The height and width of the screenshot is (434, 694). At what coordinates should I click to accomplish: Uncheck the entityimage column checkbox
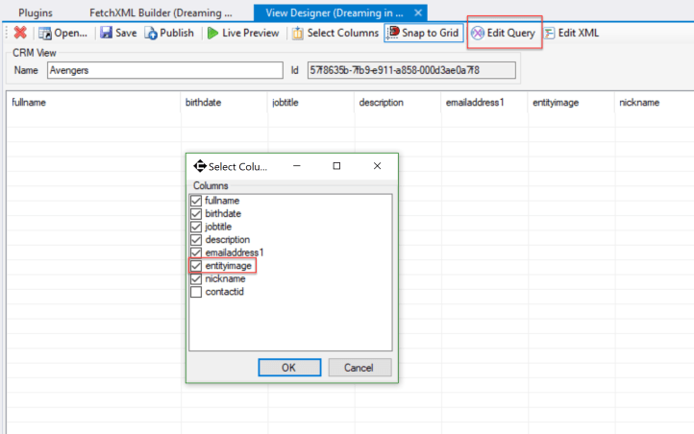196,266
